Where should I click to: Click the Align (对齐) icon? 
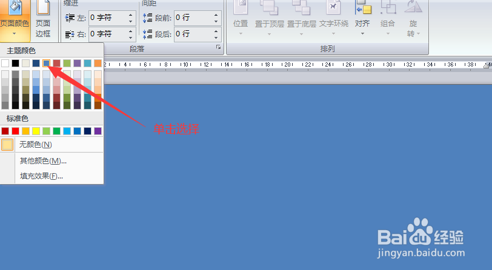[x=363, y=7]
